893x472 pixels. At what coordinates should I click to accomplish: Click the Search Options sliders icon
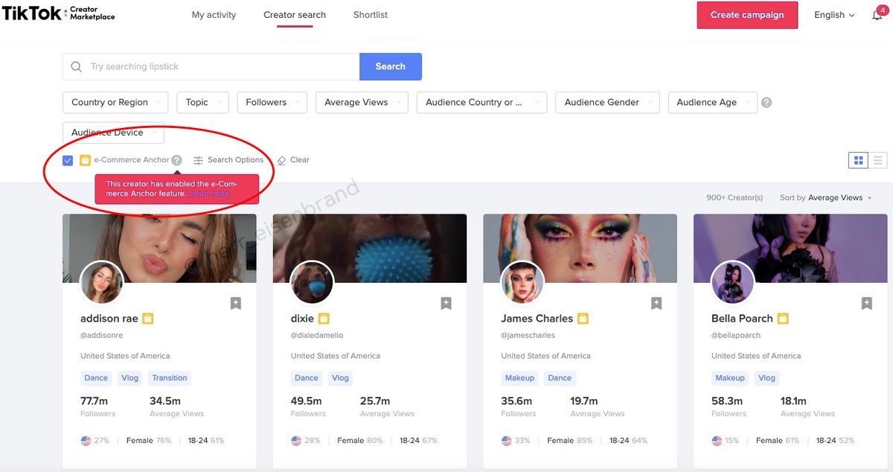coord(198,160)
